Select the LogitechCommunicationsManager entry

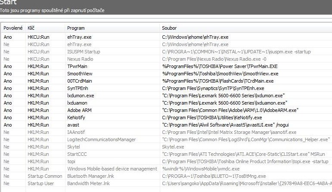click(x=102, y=139)
